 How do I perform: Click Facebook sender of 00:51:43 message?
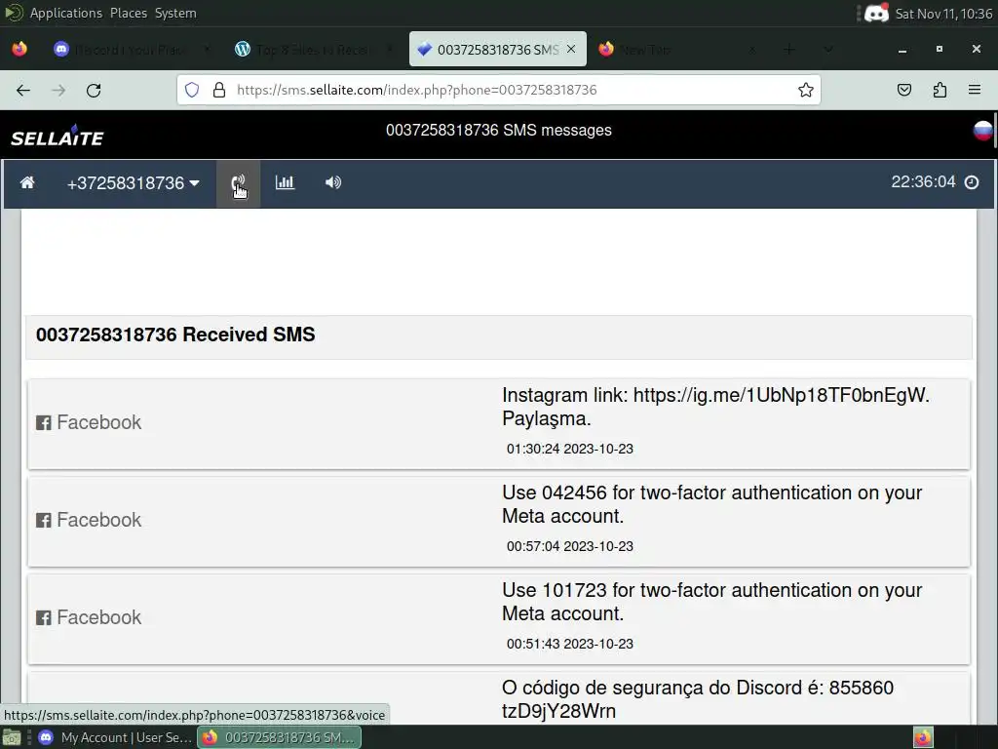coord(89,617)
